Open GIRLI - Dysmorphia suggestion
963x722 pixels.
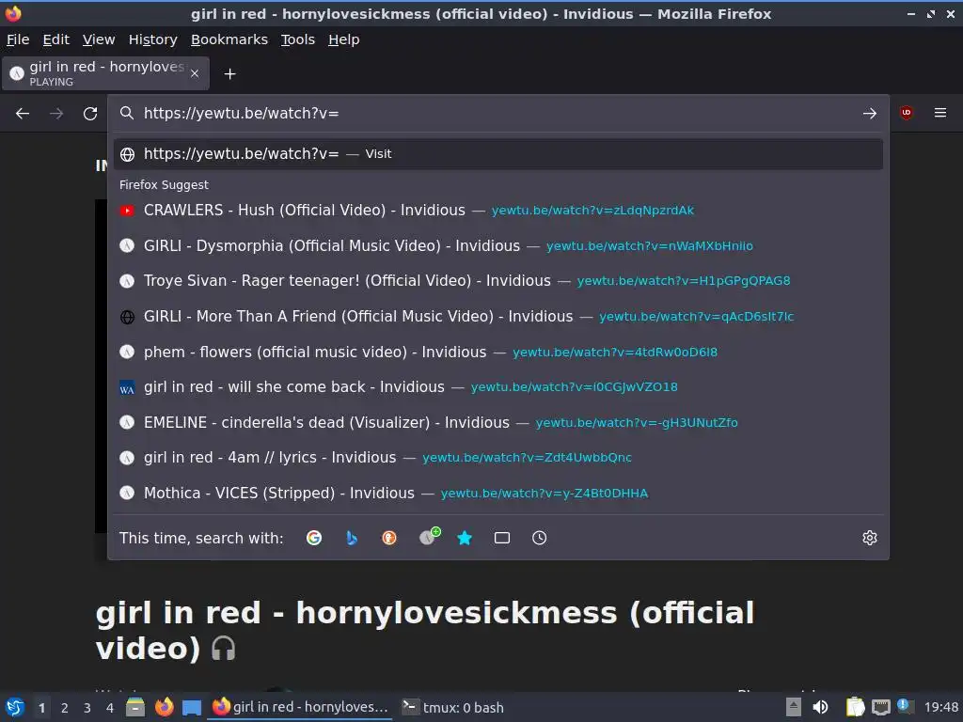[498, 245]
